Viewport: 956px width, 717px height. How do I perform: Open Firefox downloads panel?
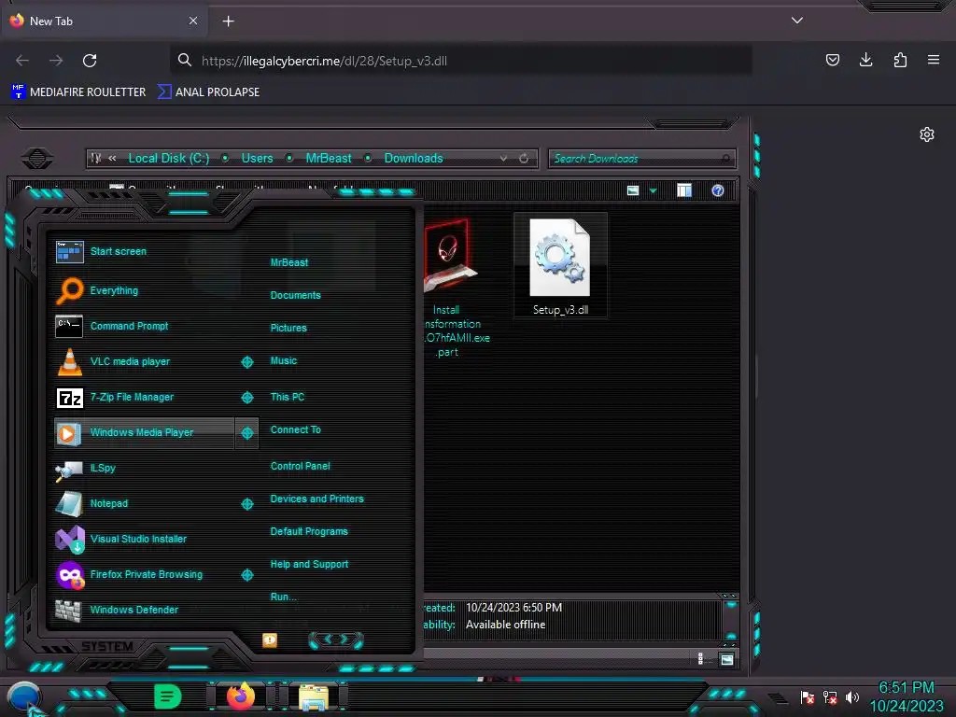[865, 60]
